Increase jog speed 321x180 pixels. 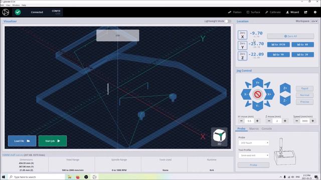[x=313, y=121]
